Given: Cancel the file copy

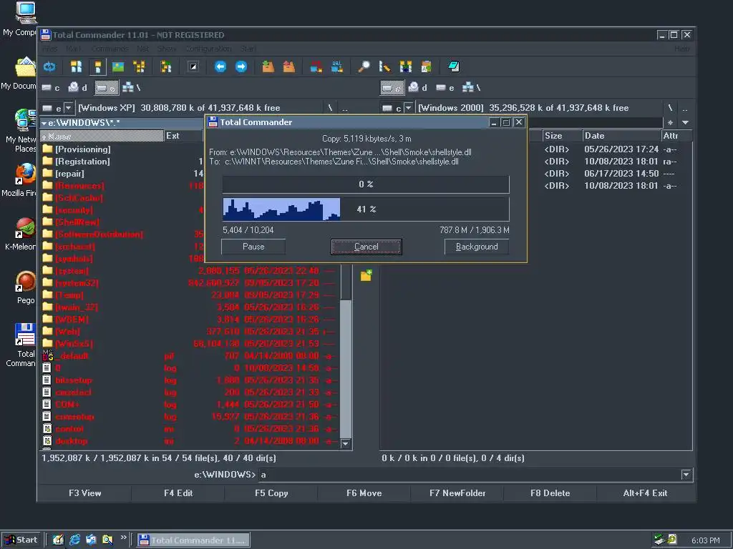Looking at the screenshot, I should (366, 247).
